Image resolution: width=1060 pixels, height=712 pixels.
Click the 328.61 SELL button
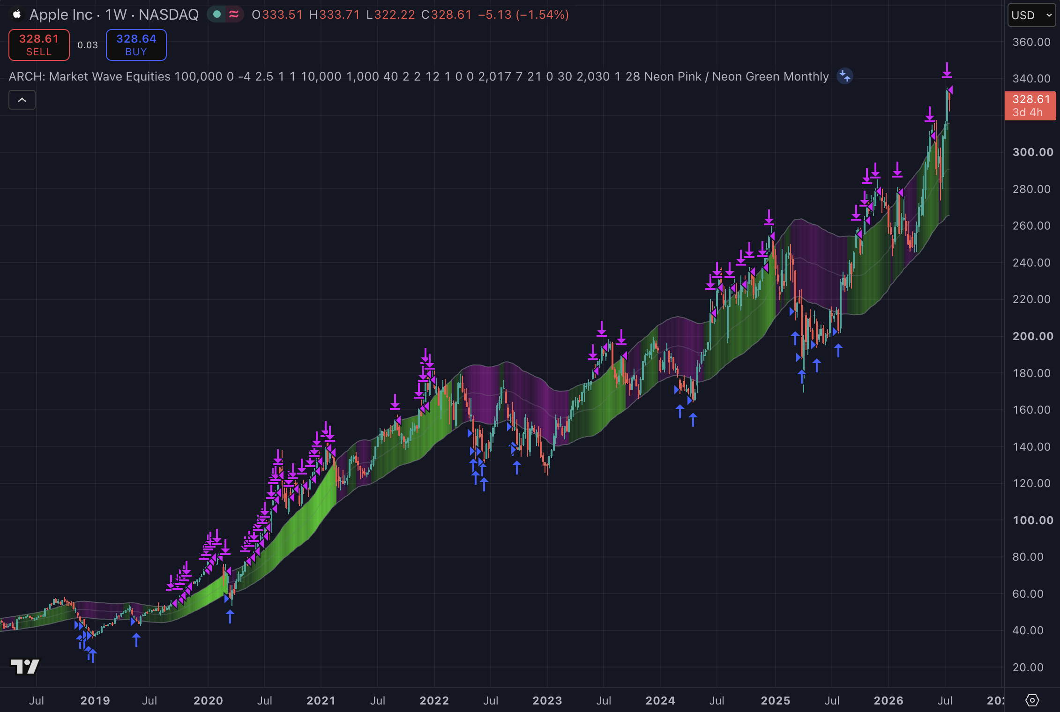[x=39, y=45]
